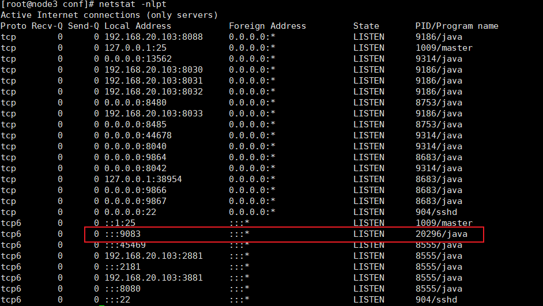Select the :::45469 address entry

[x=125, y=245]
